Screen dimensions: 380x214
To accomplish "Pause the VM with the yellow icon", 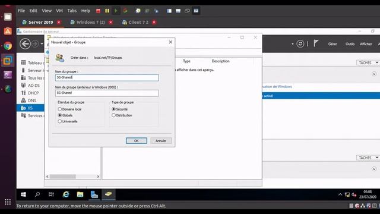I will [107, 11].
